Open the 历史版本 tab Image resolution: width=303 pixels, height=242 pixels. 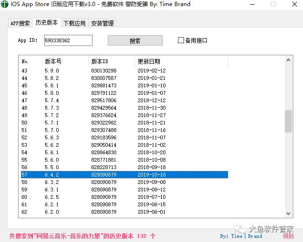[47, 23]
